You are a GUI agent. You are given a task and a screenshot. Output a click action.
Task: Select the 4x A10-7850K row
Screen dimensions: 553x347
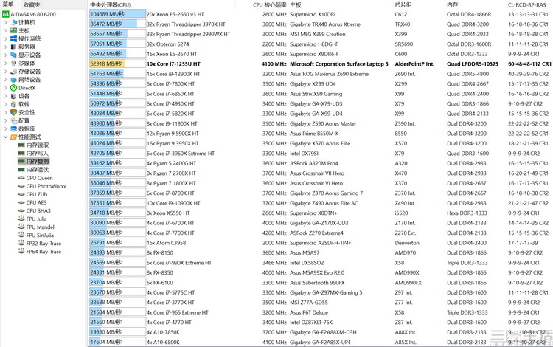(320, 332)
